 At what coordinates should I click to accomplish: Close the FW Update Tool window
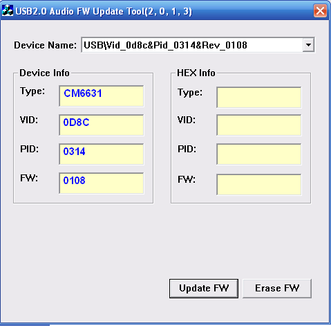click(x=320, y=11)
